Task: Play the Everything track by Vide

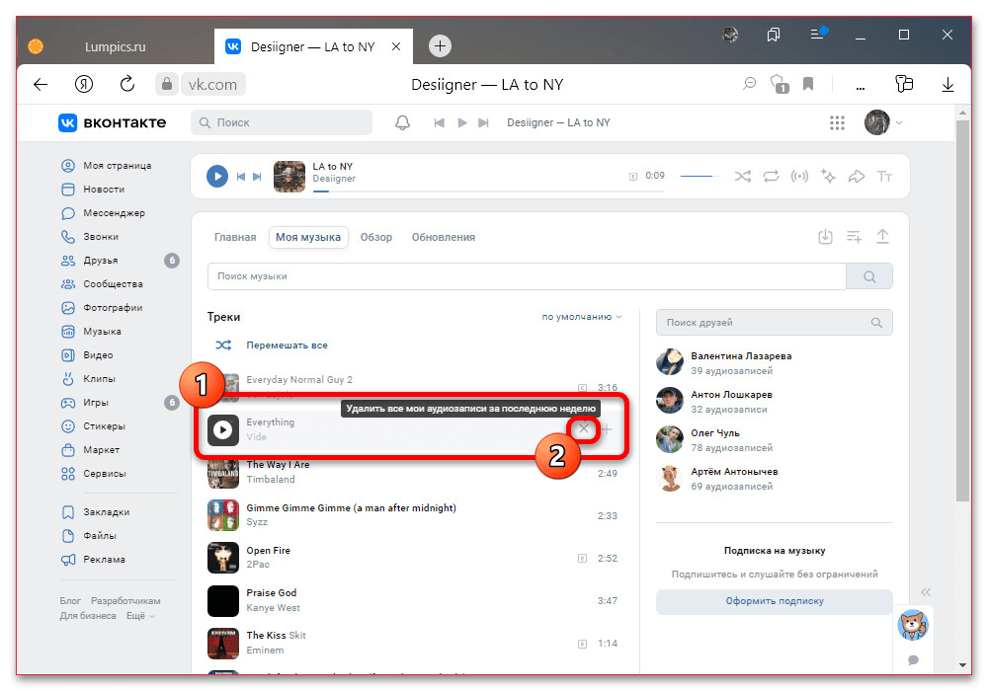Action: coord(223,429)
